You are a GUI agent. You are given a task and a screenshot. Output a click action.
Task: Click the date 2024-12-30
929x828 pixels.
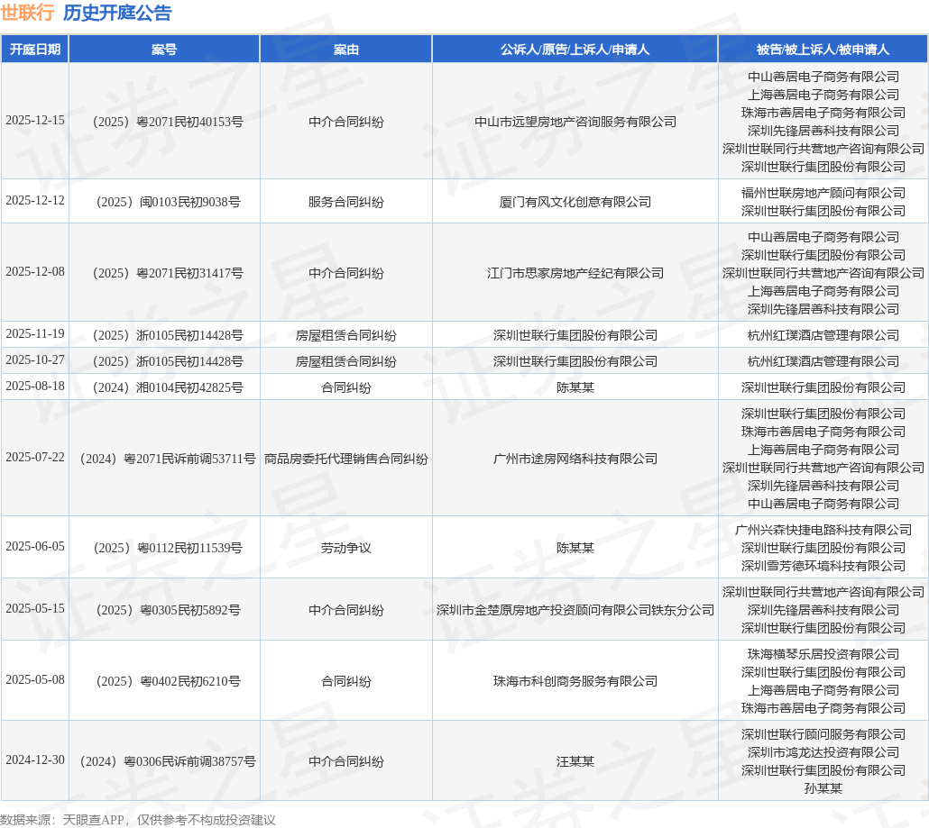(x=35, y=760)
